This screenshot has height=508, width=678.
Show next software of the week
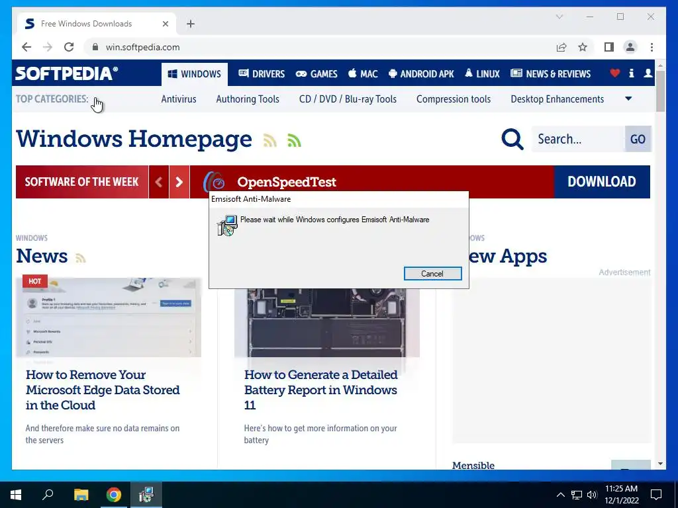pyautogui.click(x=179, y=182)
